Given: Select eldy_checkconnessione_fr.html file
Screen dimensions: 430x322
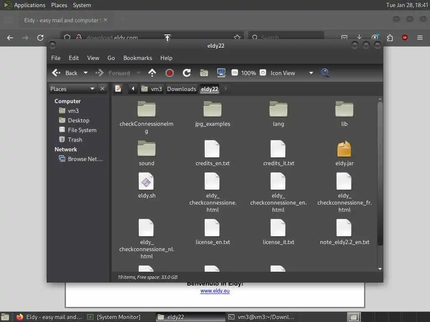Looking at the screenshot, I should click(344, 192).
